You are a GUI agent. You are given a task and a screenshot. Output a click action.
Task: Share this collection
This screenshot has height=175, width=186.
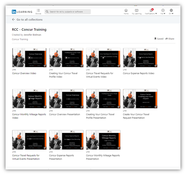tap(170, 39)
